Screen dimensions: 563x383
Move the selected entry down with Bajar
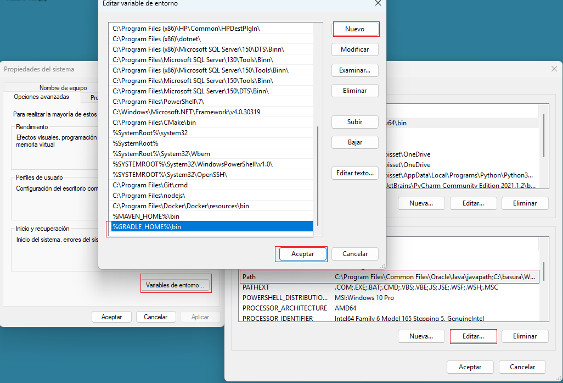click(x=354, y=142)
